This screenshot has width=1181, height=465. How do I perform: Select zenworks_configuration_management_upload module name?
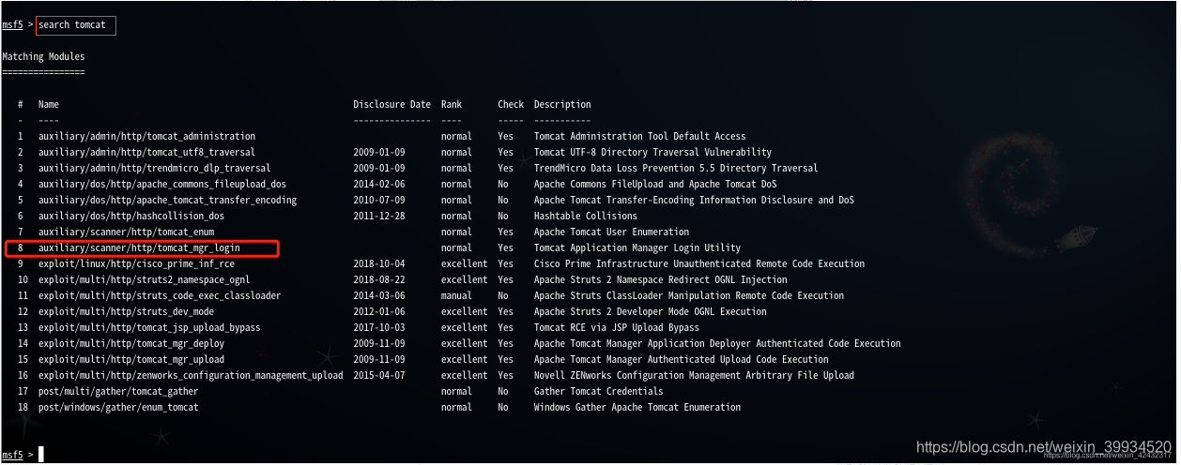click(x=191, y=375)
